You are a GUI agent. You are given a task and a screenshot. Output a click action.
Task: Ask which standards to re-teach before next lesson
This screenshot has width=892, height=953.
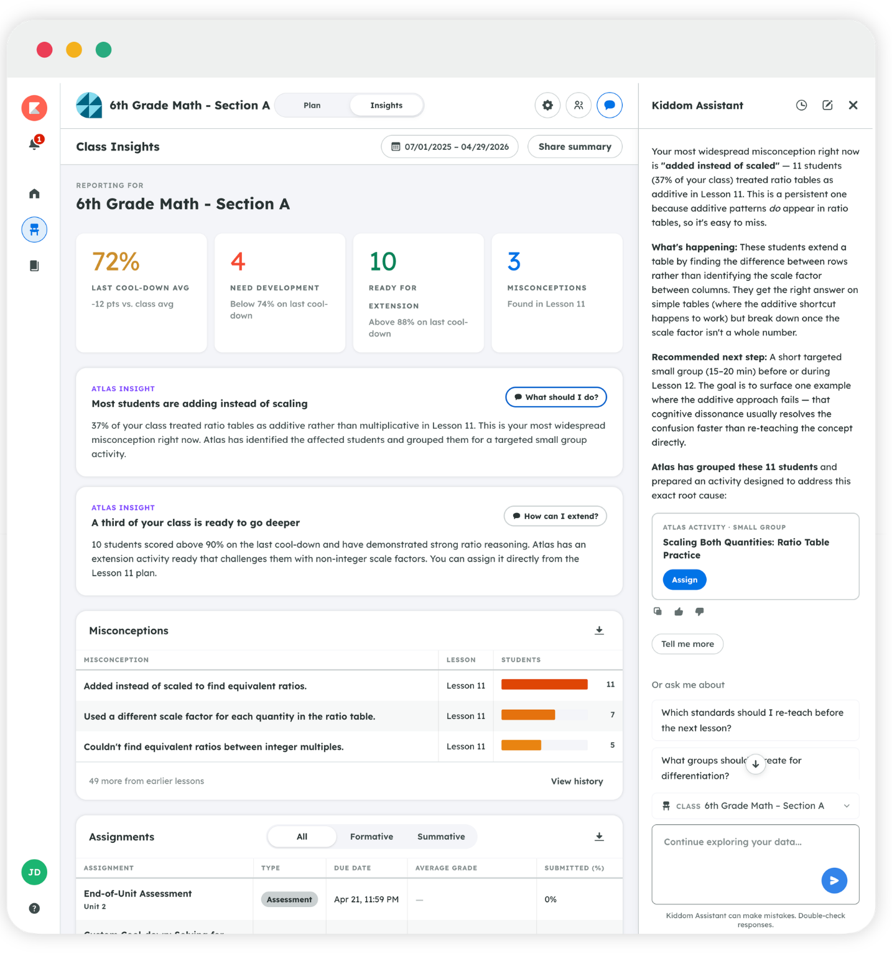pyautogui.click(x=755, y=720)
